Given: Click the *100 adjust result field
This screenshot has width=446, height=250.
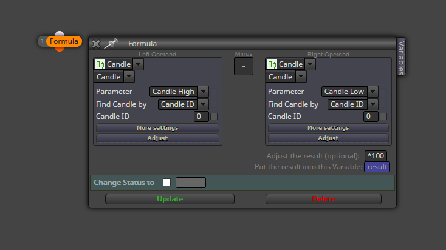Looking at the screenshot, I should point(376,156).
